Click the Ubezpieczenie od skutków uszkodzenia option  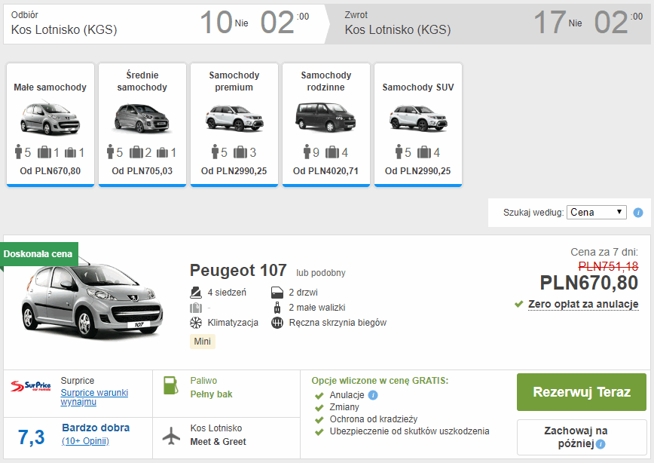point(409,431)
